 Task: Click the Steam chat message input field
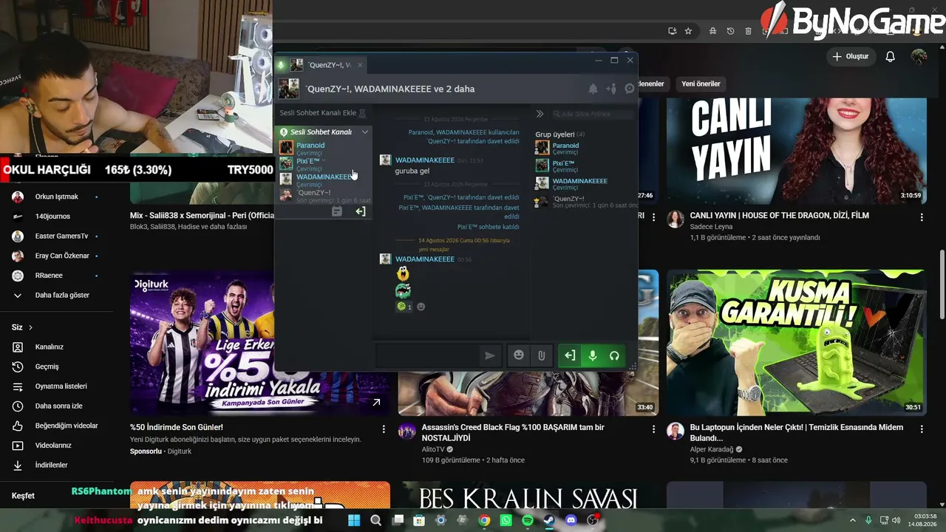(426, 355)
